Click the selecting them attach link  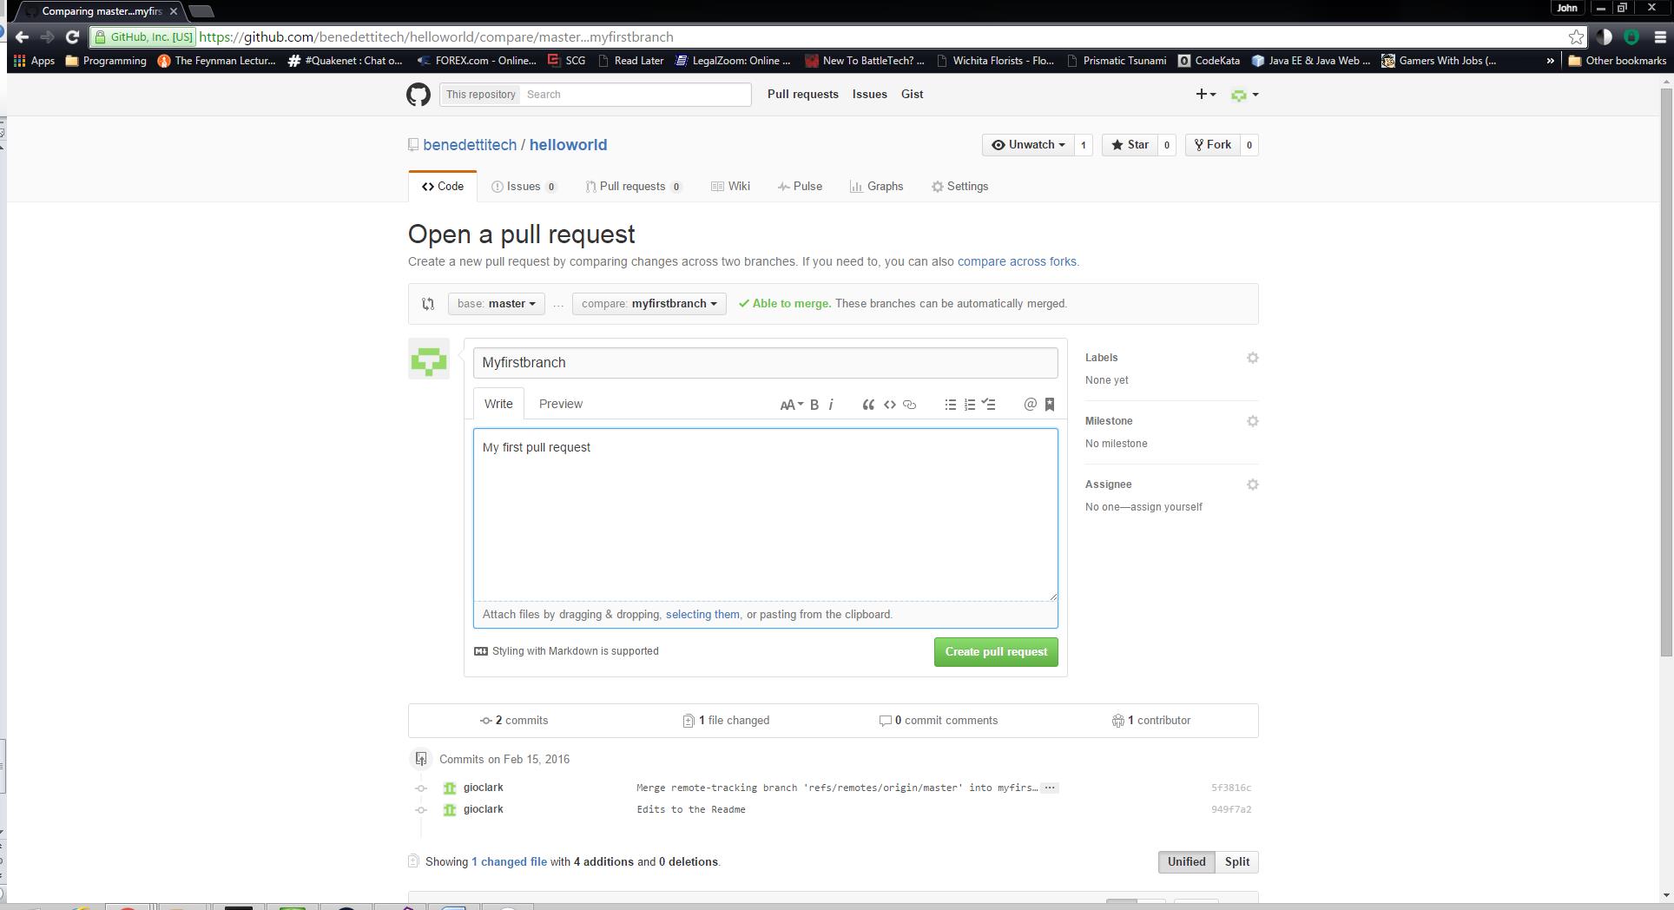[702, 615]
